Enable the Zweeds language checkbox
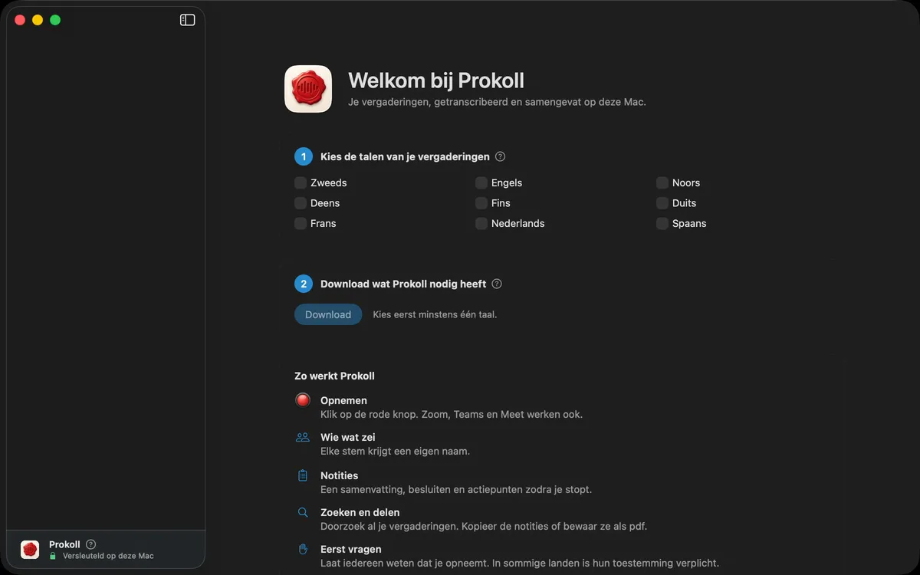The image size is (920, 575). coord(301,182)
